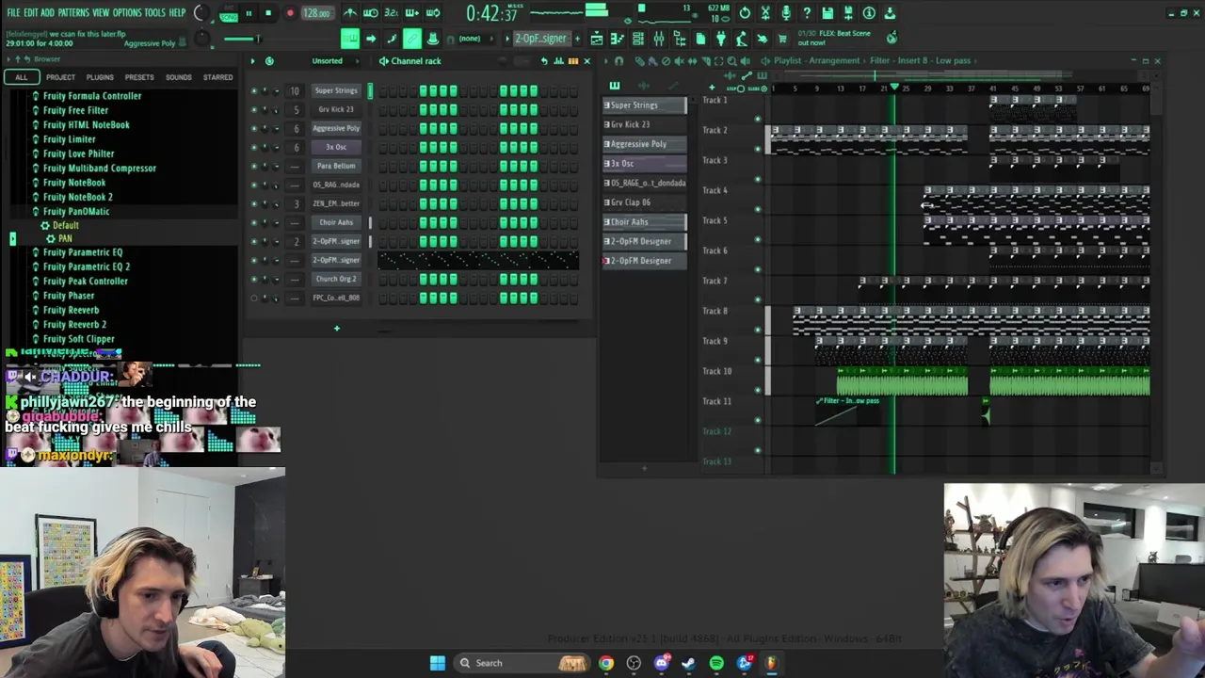The height and width of the screenshot is (678, 1205).
Task: Open the PATTERNS menu
Action: pos(73,13)
